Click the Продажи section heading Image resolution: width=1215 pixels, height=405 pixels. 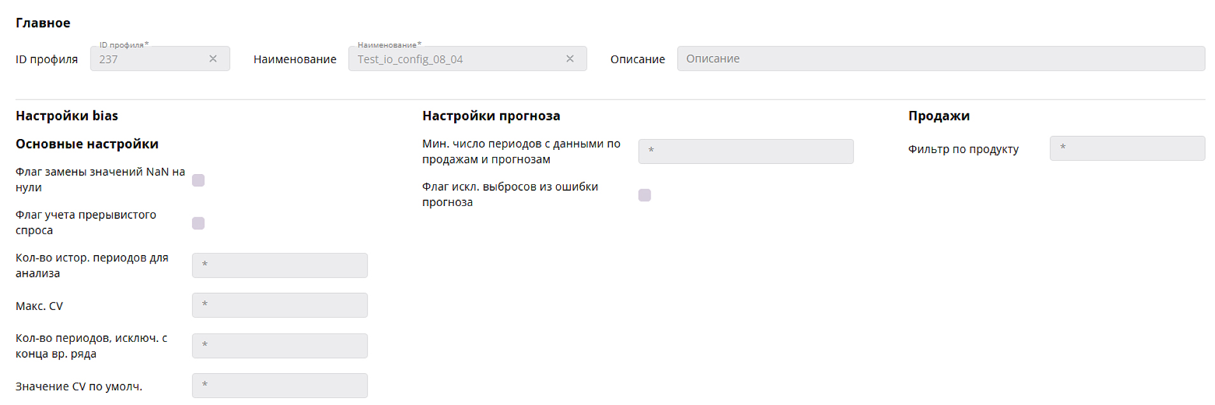point(938,116)
